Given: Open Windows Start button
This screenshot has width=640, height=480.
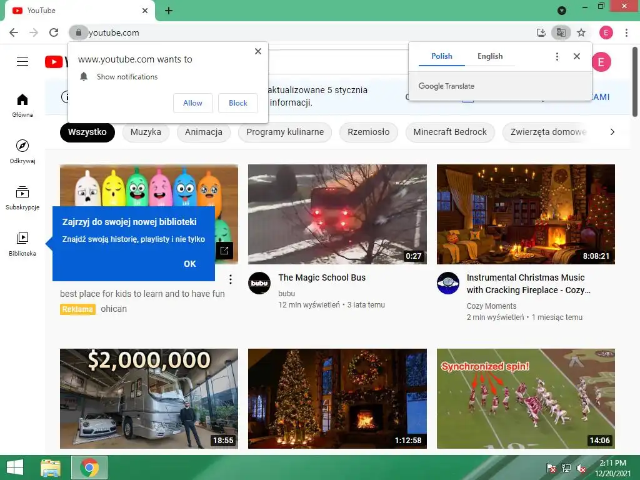Looking at the screenshot, I should (x=15, y=467).
